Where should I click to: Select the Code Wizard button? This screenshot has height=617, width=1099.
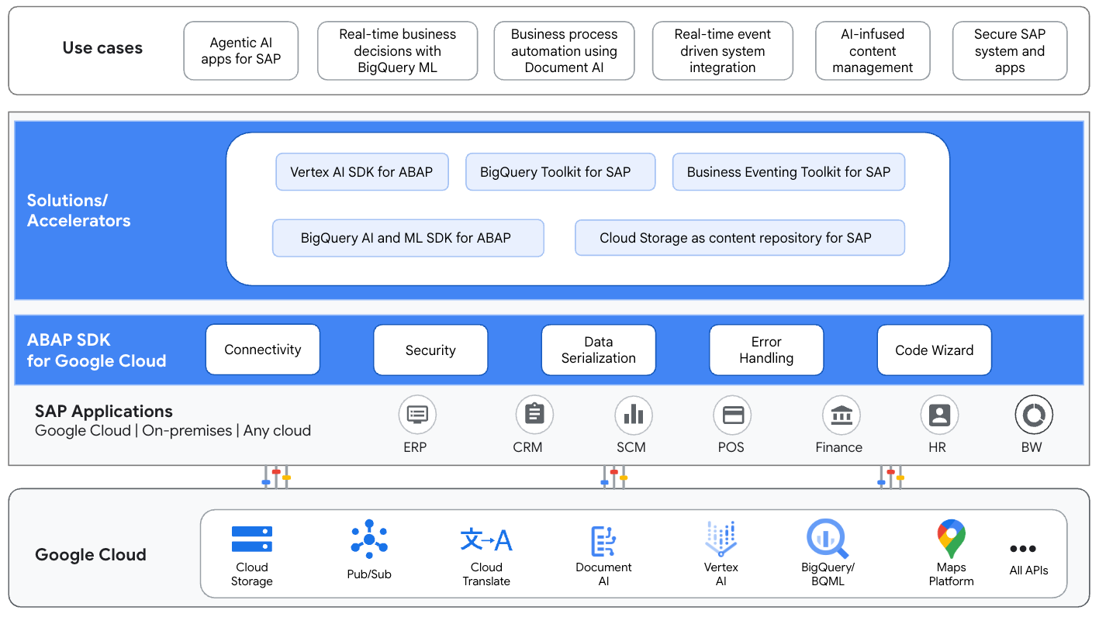tap(934, 350)
